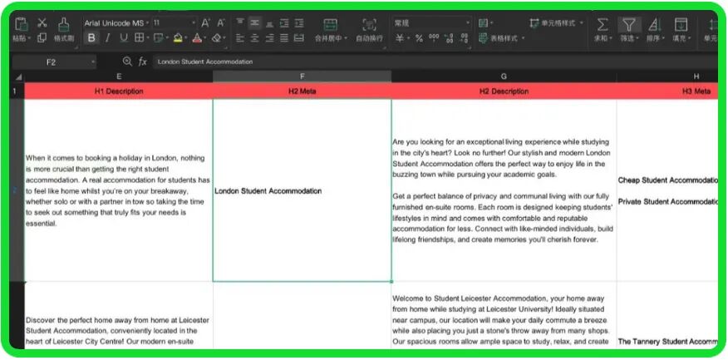
Task: Click the percent style icon
Action: click(x=419, y=38)
